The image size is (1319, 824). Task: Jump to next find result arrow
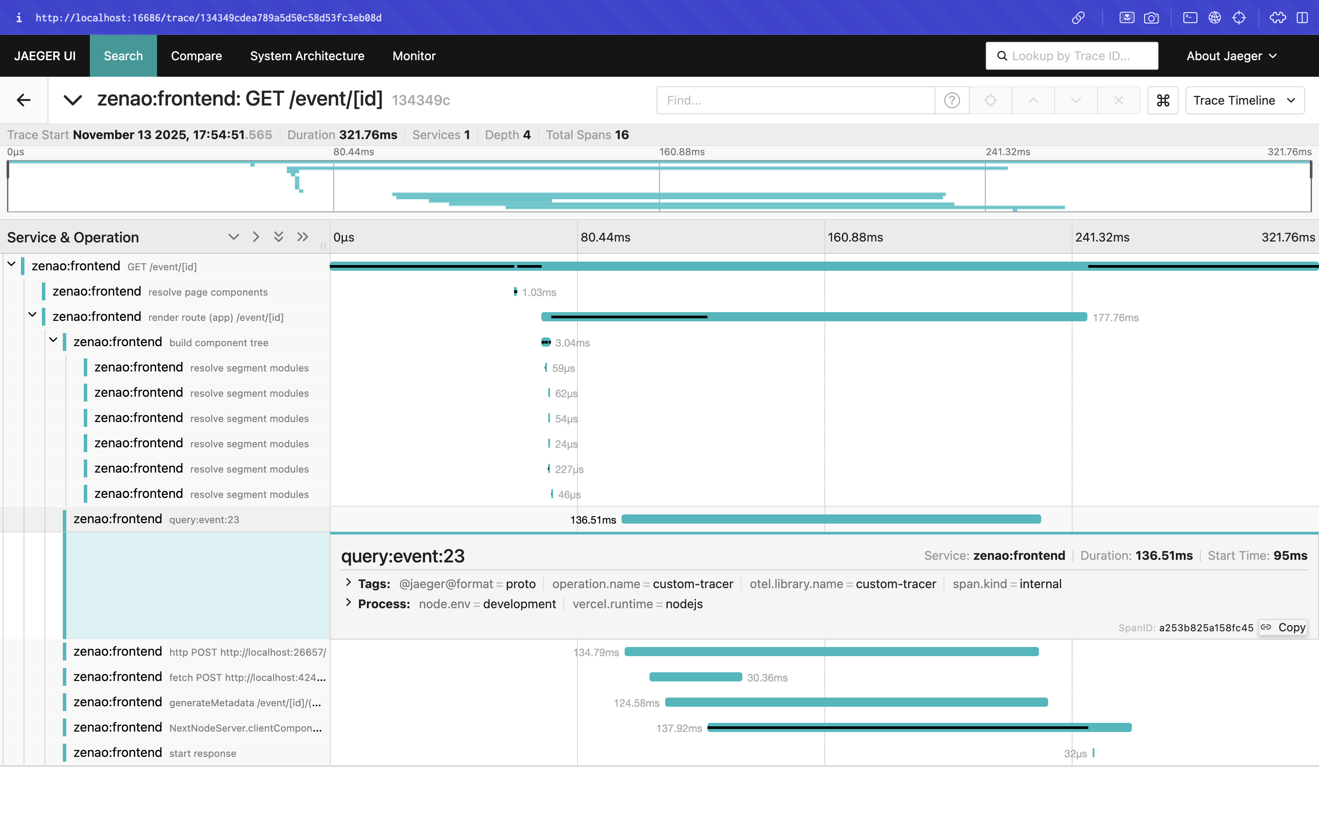(x=1075, y=100)
